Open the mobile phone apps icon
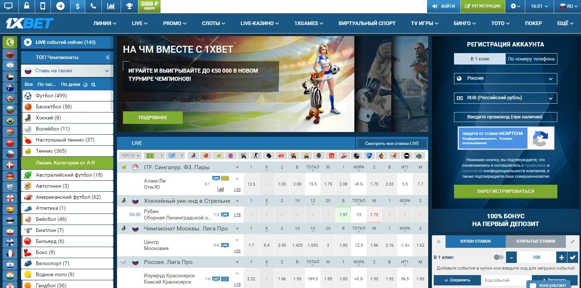 [43, 6]
